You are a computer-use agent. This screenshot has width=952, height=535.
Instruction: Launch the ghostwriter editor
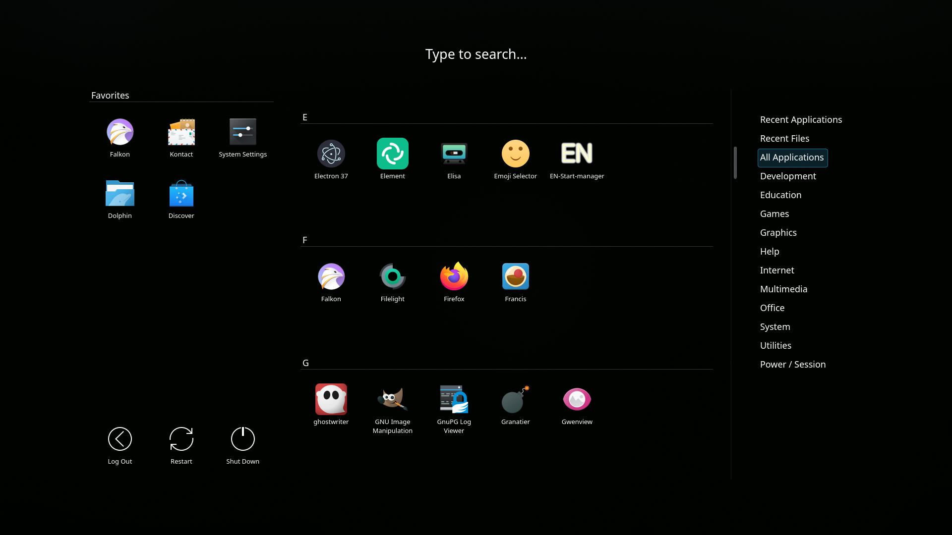331,404
